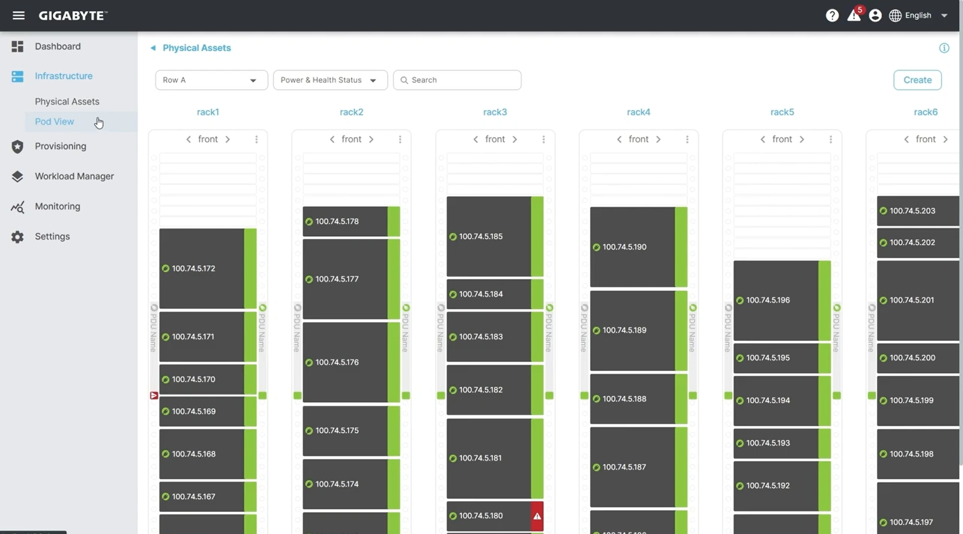The image size is (963, 534).
Task: Select Pod View in the sidebar
Action: click(54, 122)
